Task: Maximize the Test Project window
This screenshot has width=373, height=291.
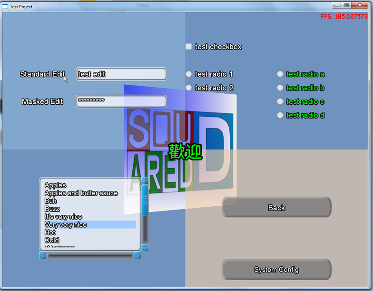Action: (x=346, y=5)
